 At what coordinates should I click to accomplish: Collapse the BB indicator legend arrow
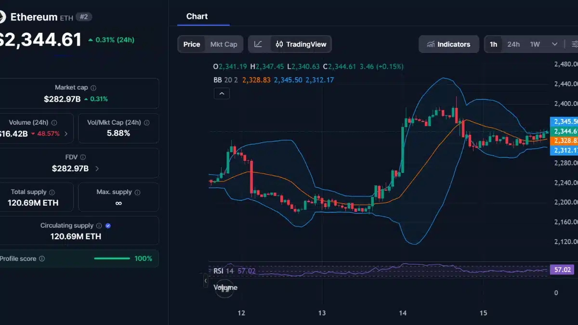coord(222,93)
